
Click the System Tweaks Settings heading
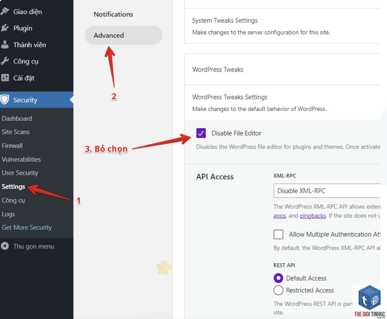[x=225, y=21]
